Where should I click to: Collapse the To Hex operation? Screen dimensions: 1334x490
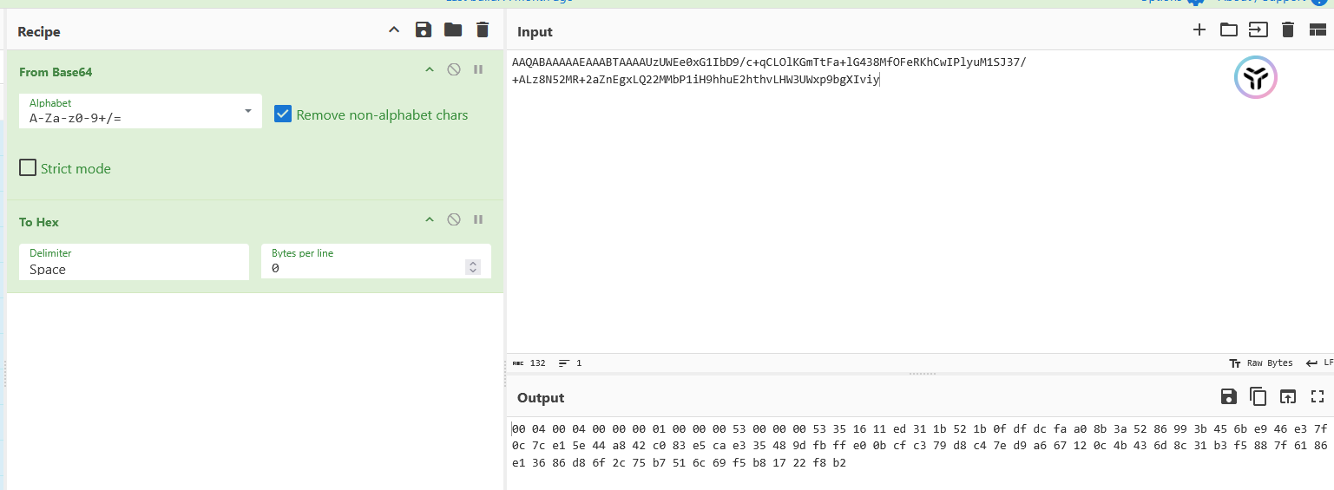(429, 220)
